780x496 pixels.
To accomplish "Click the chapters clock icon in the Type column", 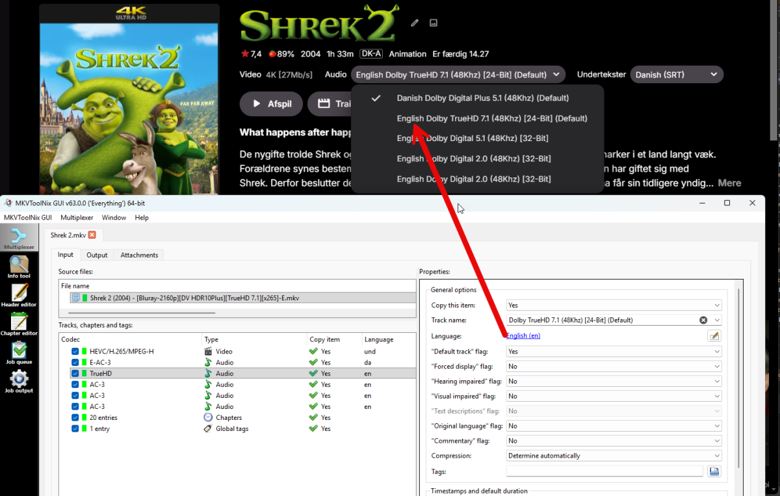I will (x=208, y=417).
